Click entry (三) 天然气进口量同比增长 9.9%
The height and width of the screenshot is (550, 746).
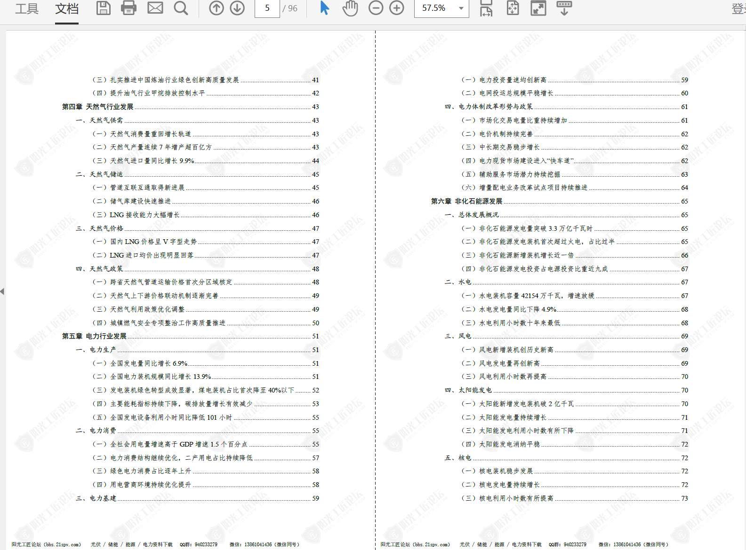[x=206, y=161]
